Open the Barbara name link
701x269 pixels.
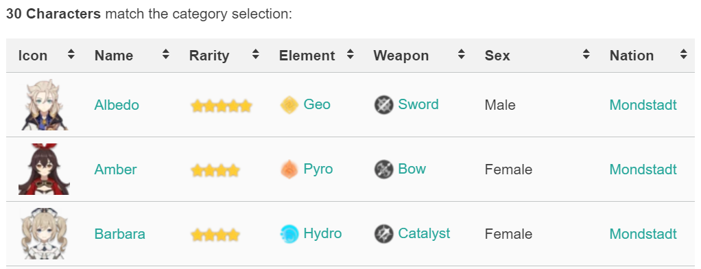coord(120,234)
